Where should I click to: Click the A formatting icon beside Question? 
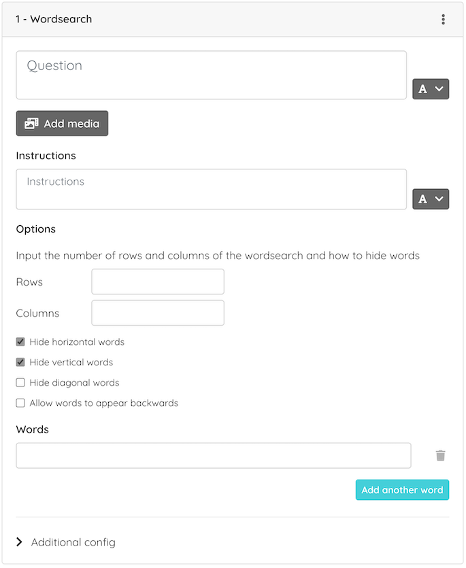[422, 89]
